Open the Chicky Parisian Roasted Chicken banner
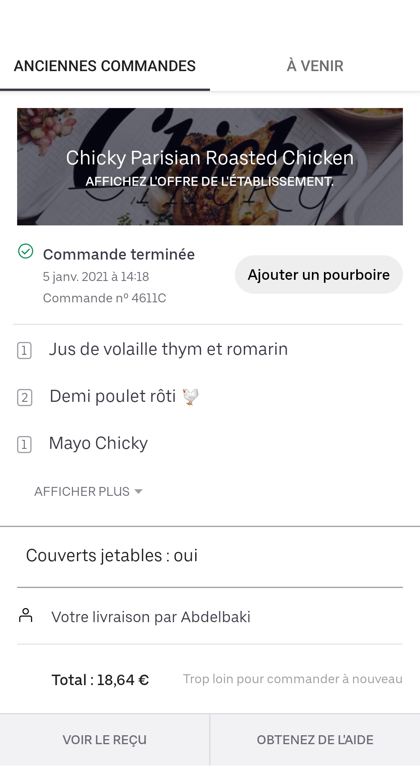420x771 pixels. (210, 166)
